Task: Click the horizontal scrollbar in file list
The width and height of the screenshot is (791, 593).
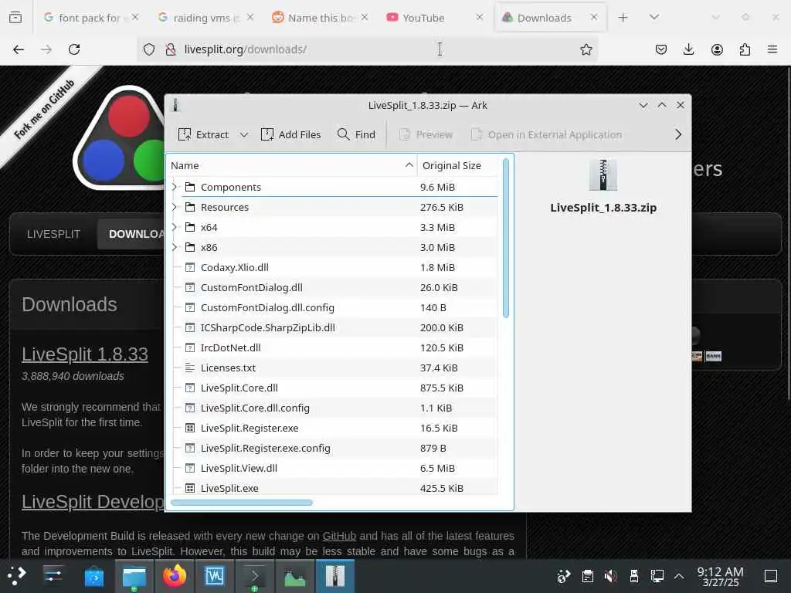Action: click(242, 502)
